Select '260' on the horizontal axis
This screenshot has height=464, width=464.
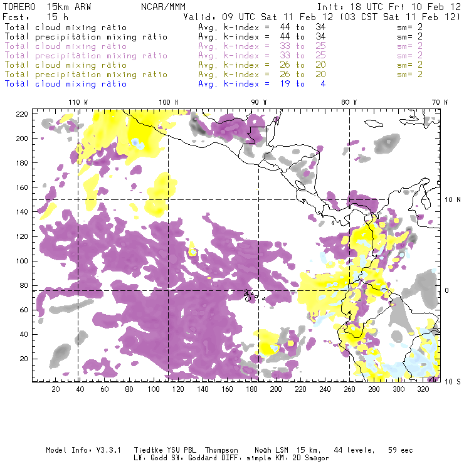349,389
